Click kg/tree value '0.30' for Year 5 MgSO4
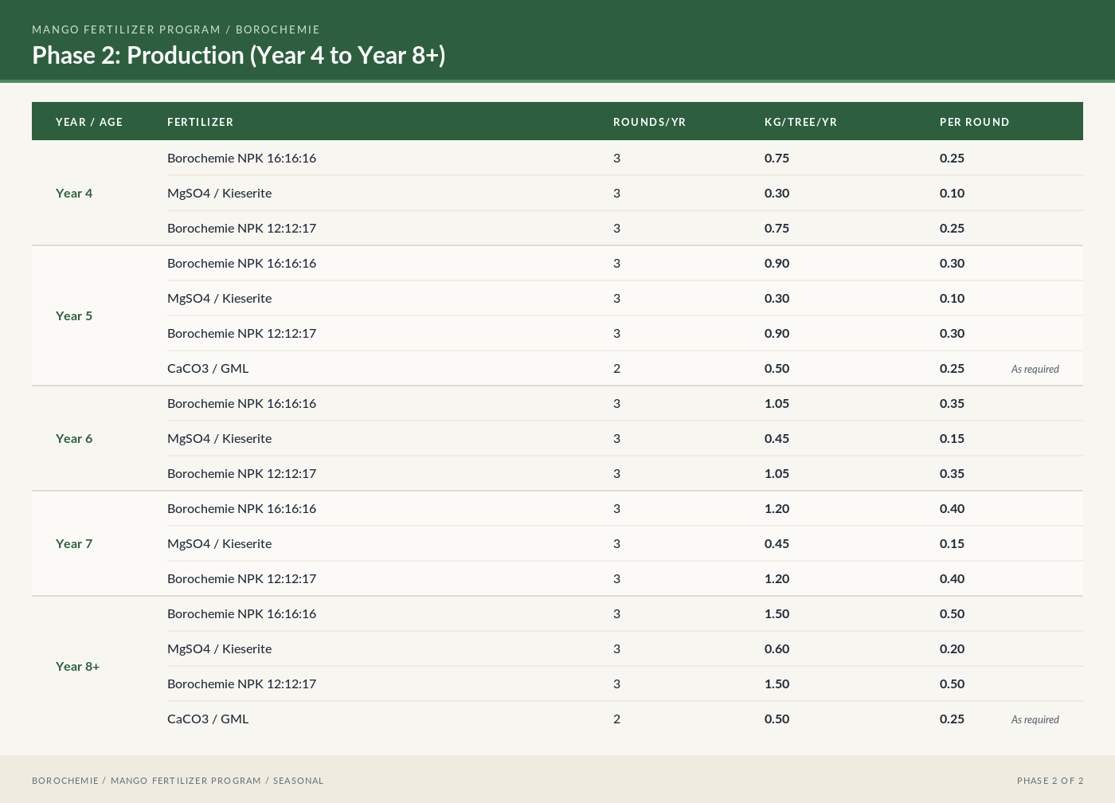Image resolution: width=1115 pixels, height=803 pixels. 777,298
